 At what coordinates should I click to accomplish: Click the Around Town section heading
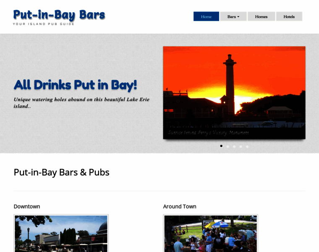point(180,206)
